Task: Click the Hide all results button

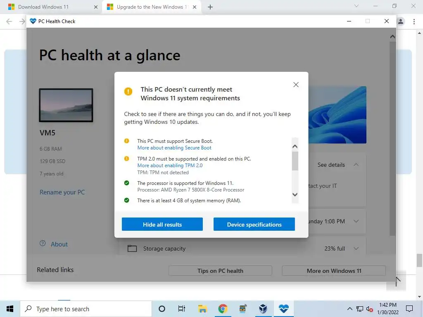Action: coord(162,224)
